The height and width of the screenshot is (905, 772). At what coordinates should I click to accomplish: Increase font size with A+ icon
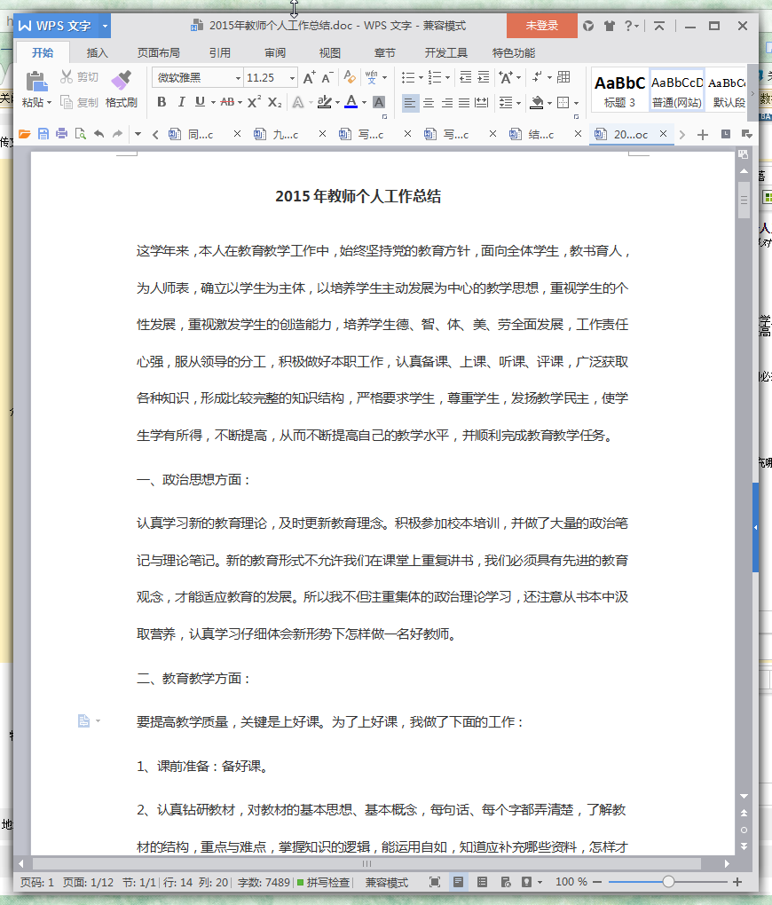point(310,78)
